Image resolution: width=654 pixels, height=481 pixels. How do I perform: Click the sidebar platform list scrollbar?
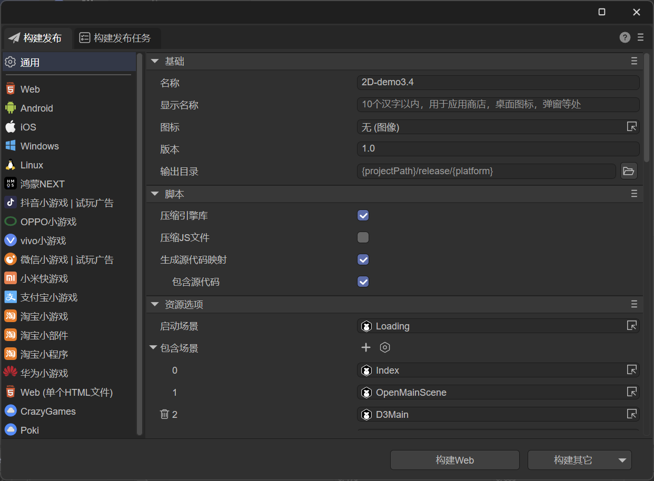click(140, 244)
